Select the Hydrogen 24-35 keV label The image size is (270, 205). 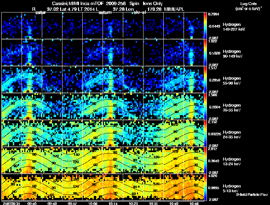pos(232,135)
